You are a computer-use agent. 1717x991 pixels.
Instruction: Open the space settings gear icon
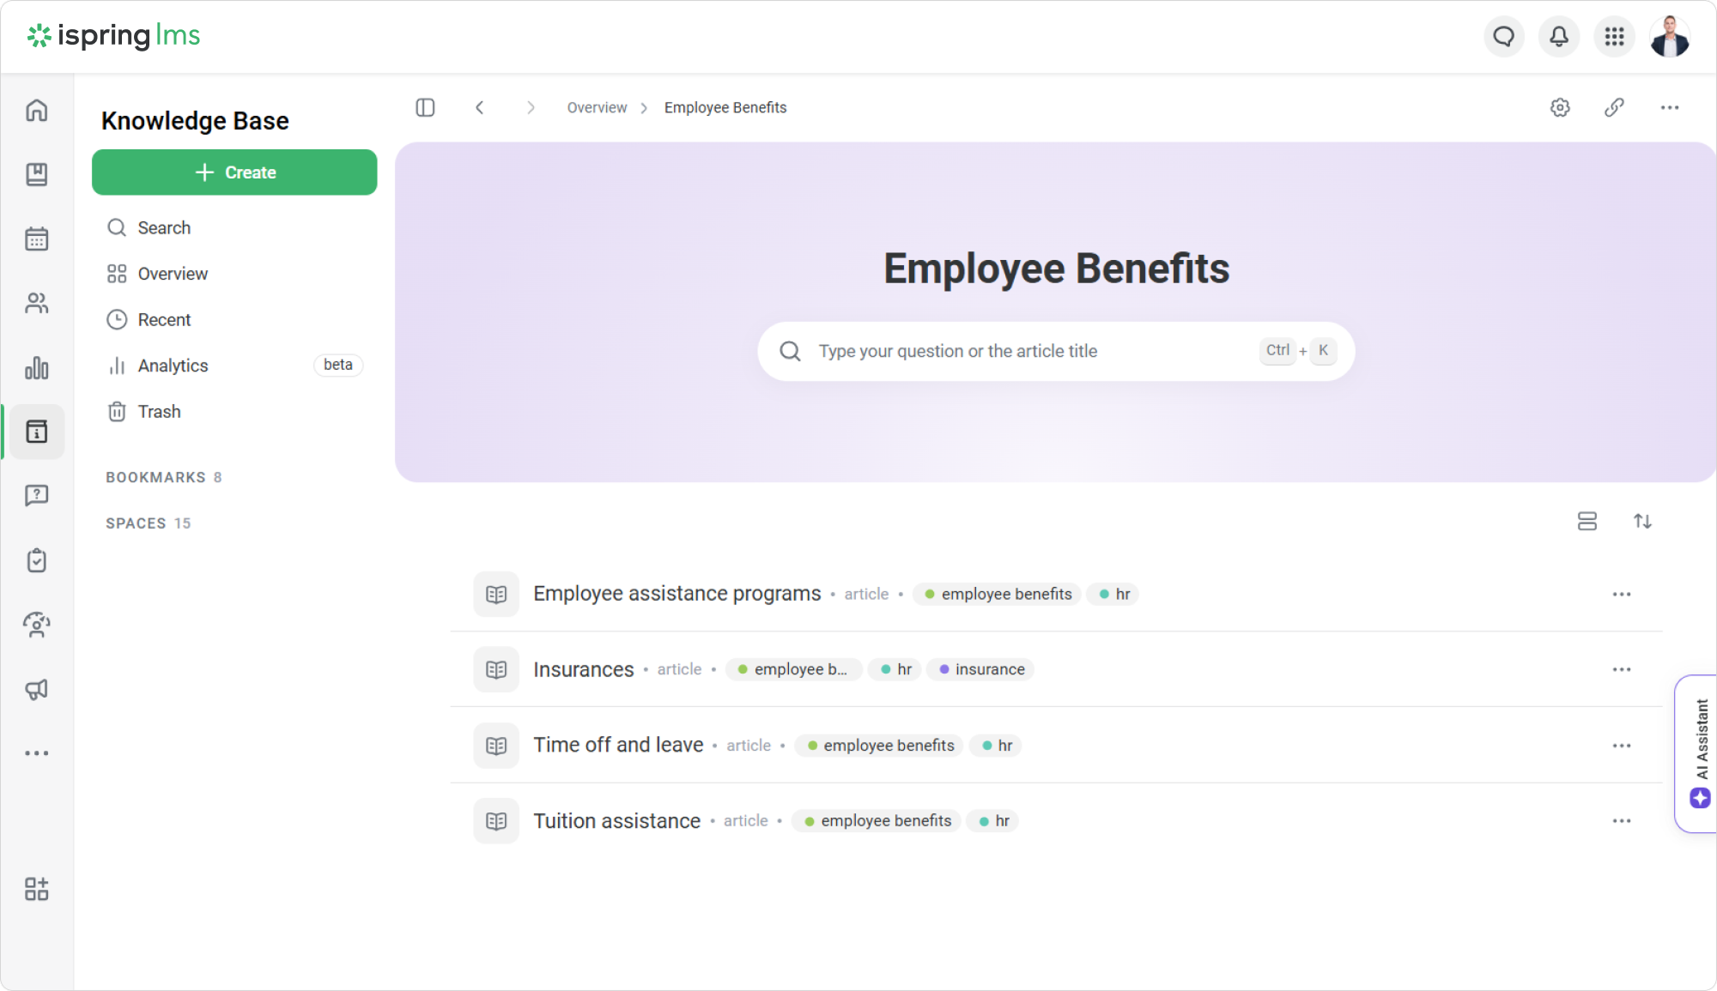point(1560,107)
